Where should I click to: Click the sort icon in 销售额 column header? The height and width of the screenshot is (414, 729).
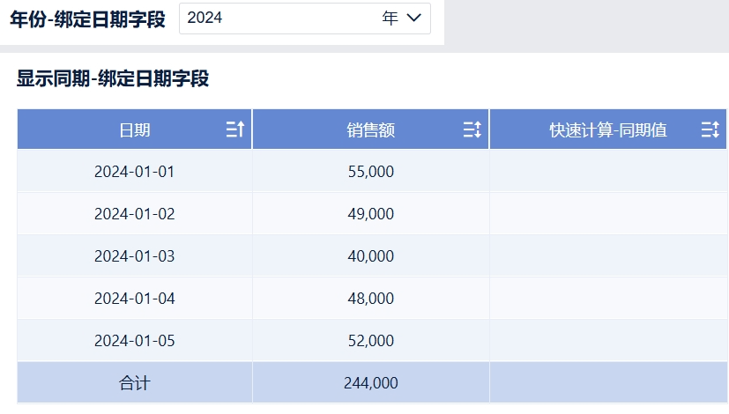472,129
